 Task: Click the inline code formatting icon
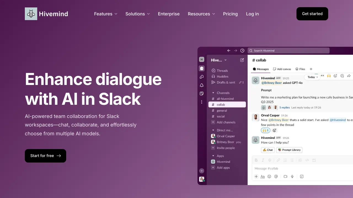click(307, 160)
